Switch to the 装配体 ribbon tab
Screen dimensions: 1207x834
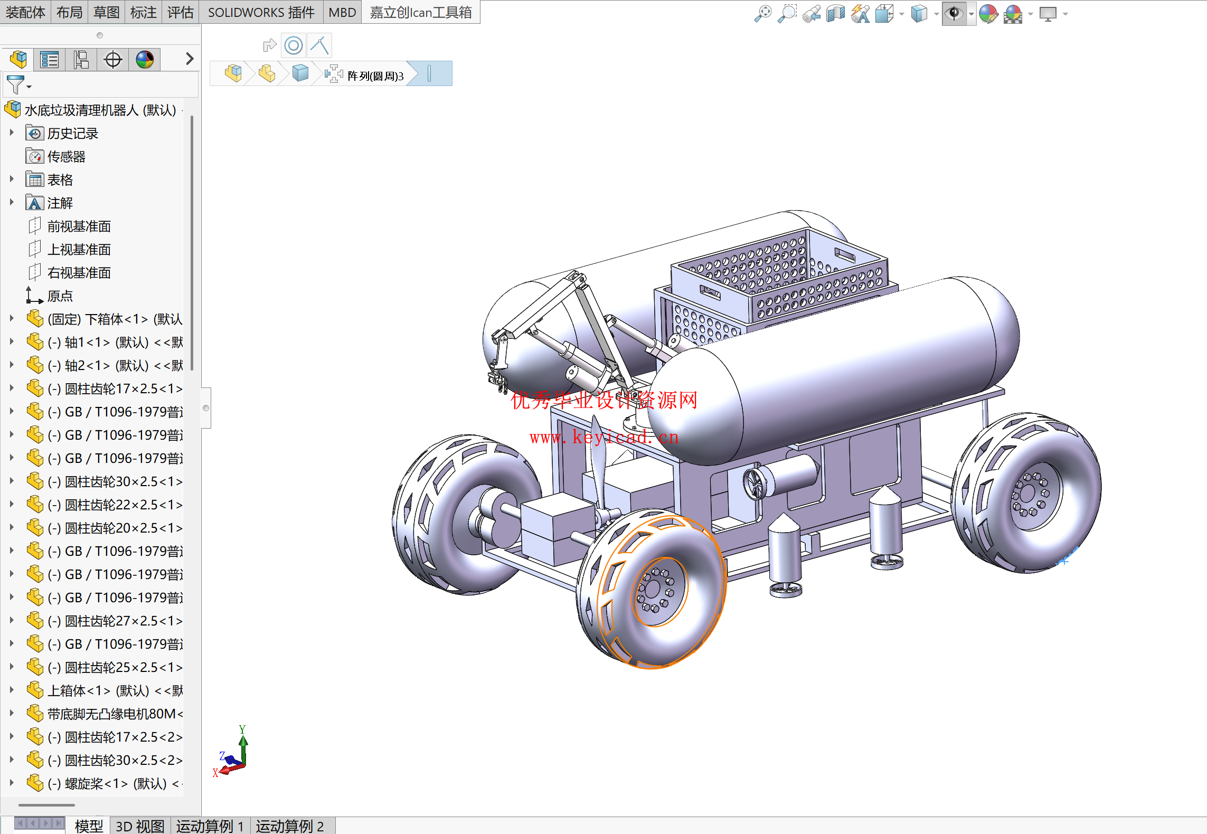(x=25, y=12)
